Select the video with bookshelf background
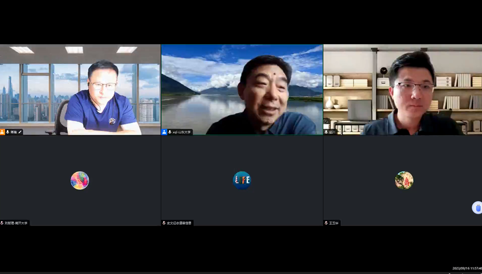 point(403,89)
